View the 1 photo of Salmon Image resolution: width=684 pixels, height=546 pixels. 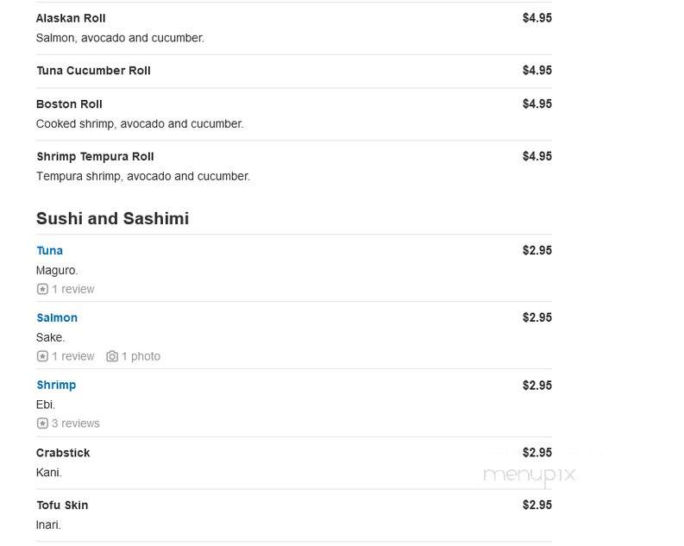(x=141, y=356)
